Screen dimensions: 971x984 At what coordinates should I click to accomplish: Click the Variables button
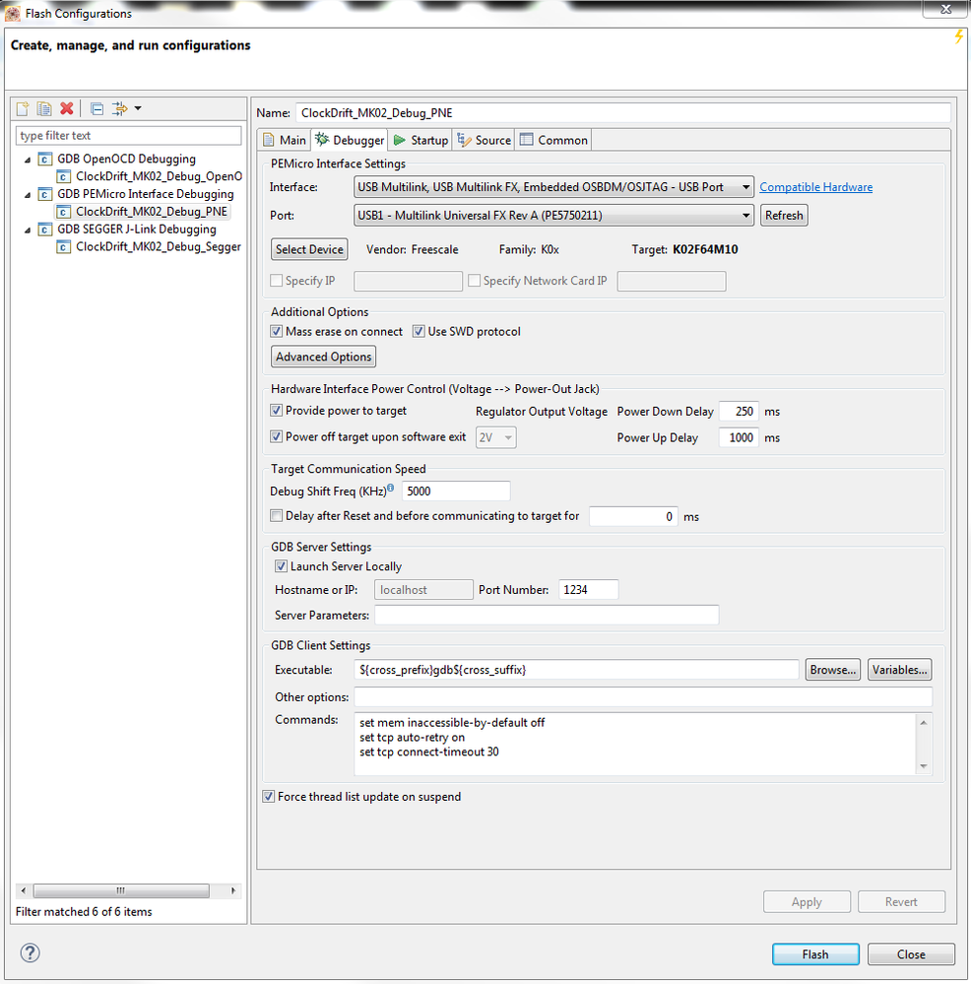coord(899,670)
